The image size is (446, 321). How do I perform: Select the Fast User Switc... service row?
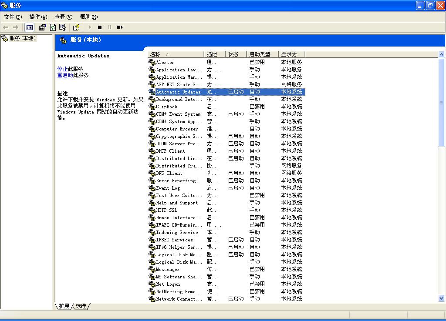pyautogui.click(x=226, y=195)
